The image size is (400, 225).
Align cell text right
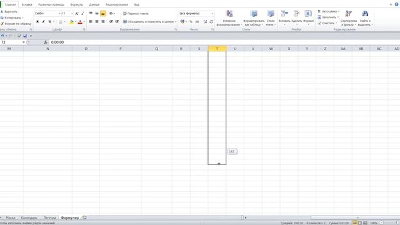102,22
